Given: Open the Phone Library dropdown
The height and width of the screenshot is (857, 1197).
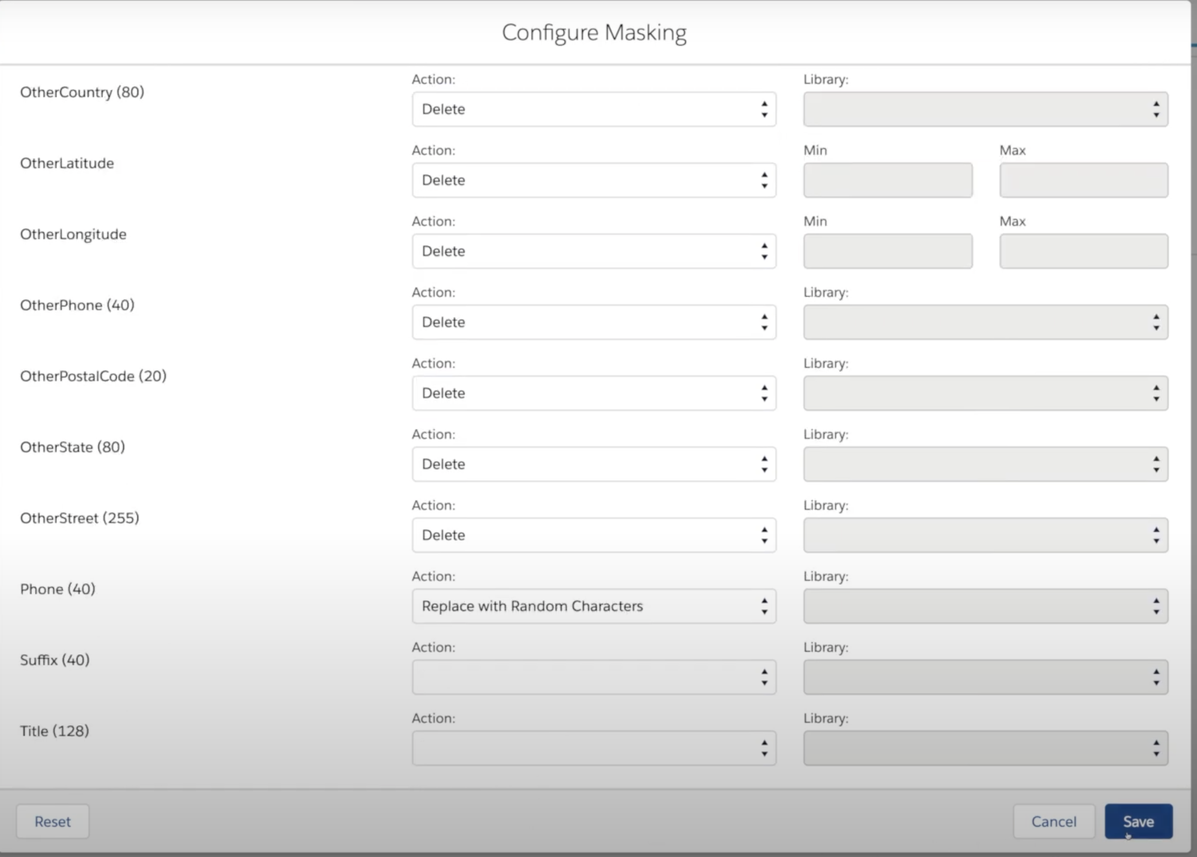Looking at the screenshot, I should 985,606.
